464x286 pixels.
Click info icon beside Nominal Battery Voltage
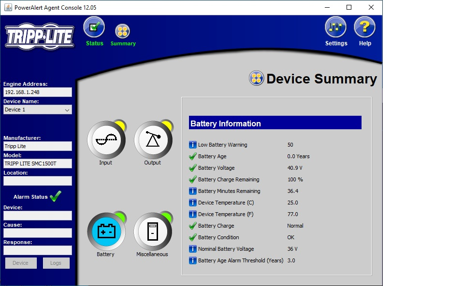(193, 249)
